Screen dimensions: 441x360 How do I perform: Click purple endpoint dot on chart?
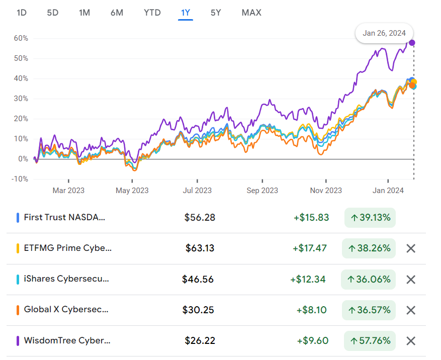pyautogui.click(x=412, y=43)
